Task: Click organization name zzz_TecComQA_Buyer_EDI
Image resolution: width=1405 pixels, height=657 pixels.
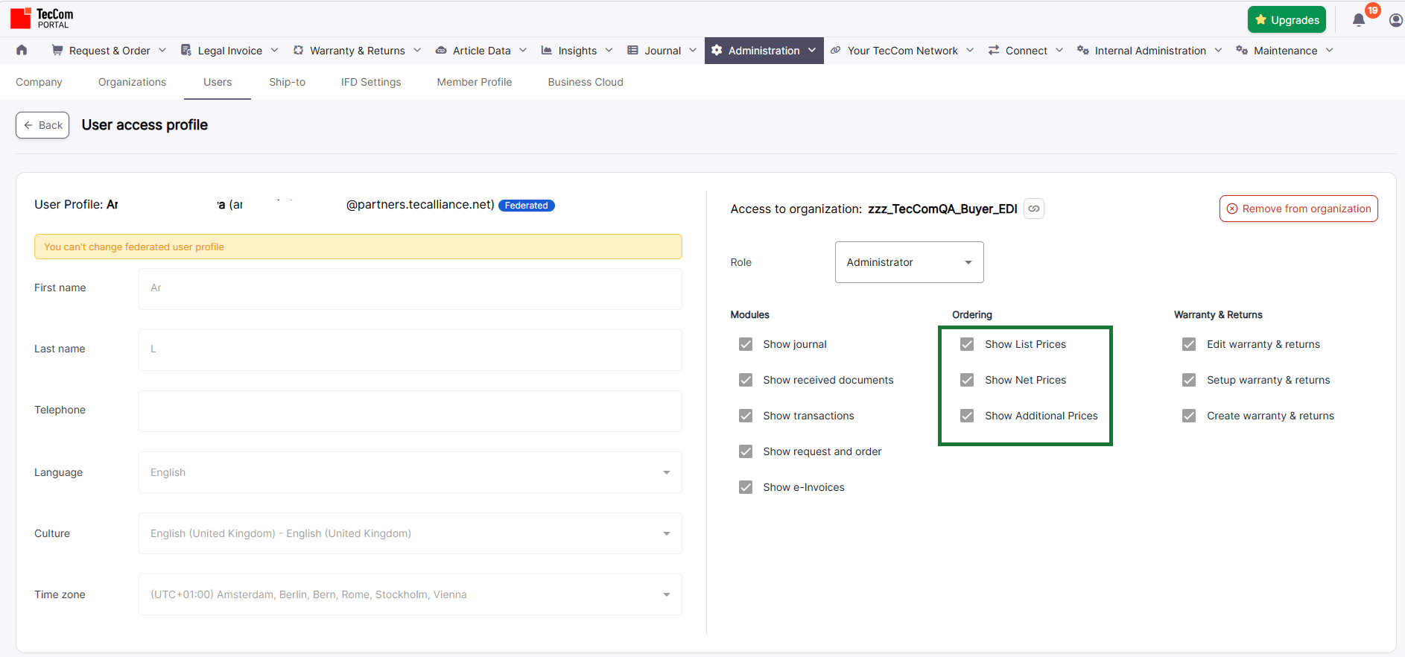Action: 942,209
